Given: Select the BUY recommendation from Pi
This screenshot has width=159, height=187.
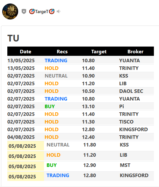Looking at the screenshot, I should click(x=50, y=106).
